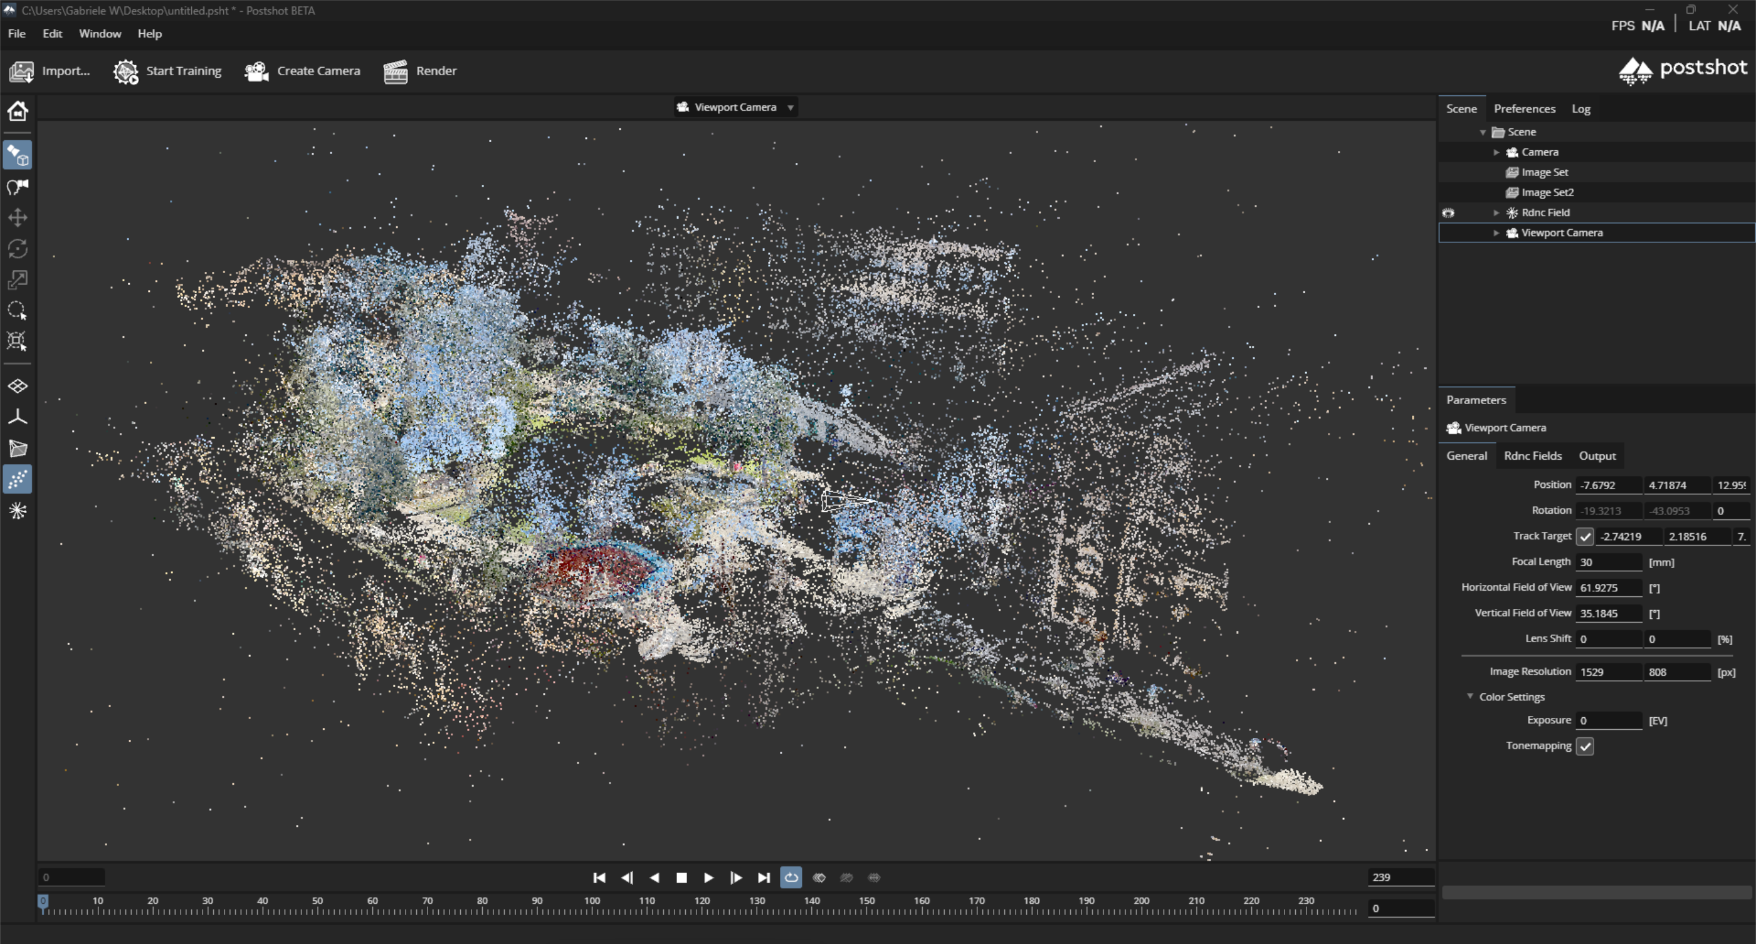Step back one frame
The height and width of the screenshot is (944, 1756).
tap(627, 877)
